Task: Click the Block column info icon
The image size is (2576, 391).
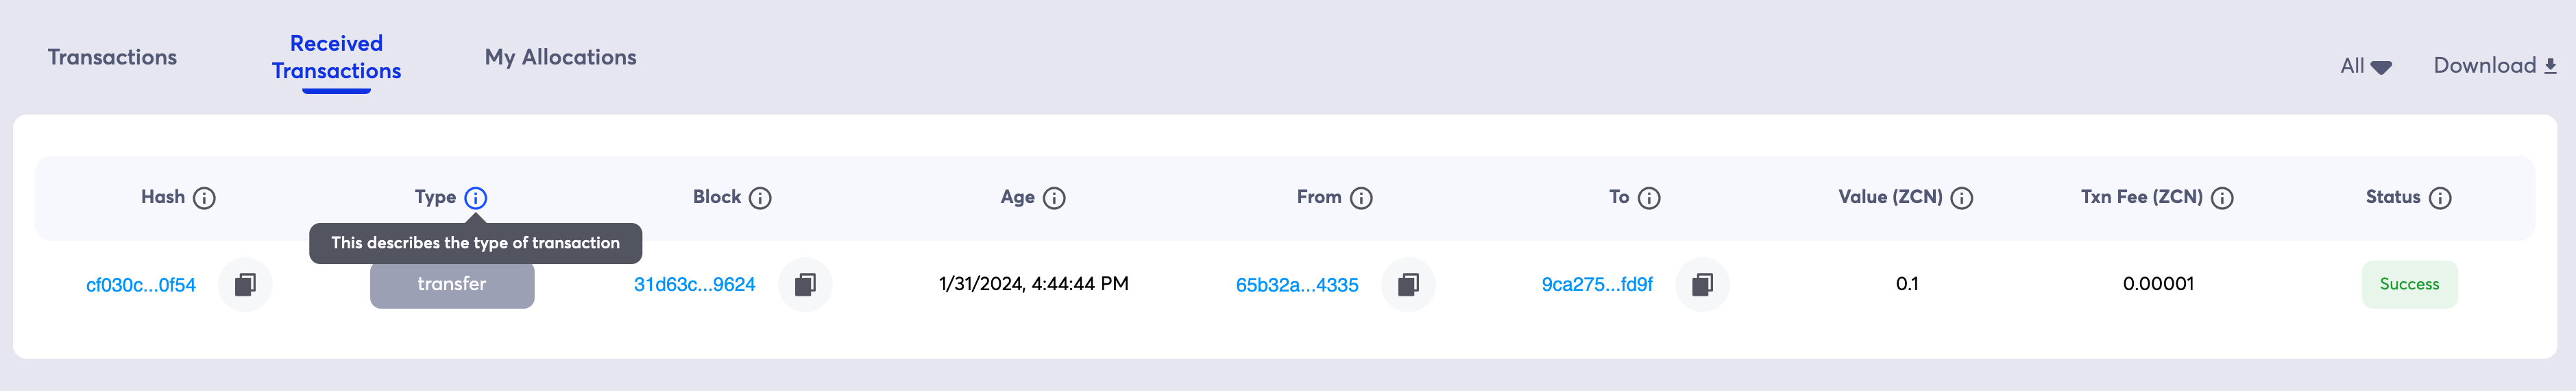Action: pyautogui.click(x=760, y=198)
